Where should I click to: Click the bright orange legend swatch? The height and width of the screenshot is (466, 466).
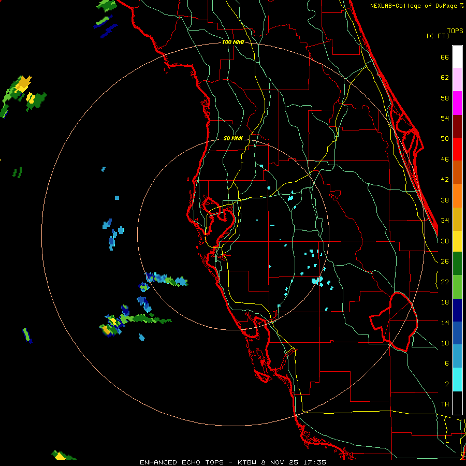point(457,195)
